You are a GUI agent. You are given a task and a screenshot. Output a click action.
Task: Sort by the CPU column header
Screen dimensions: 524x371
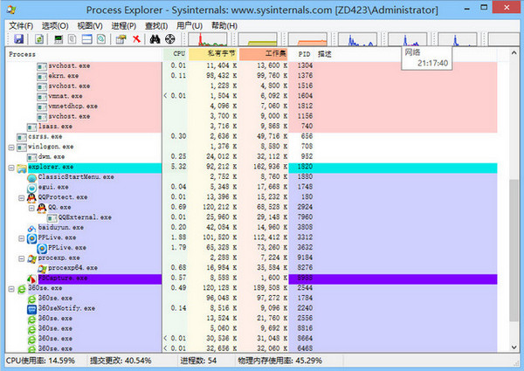pos(179,54)
